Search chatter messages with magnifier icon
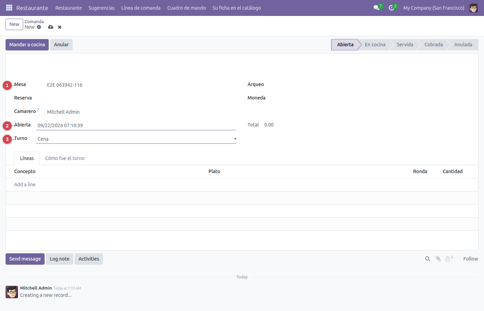The width and height of the screenshot is (484, 311). point(428,259)
